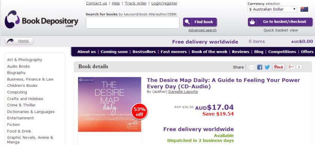Image resolution: width=315 pixels, height=145 pixels.
Task: Open Offers in navigation bar
Action: pos(307,52)
